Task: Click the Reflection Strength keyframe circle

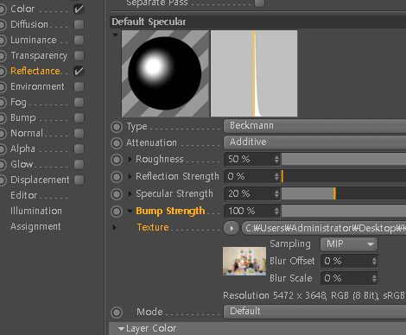Action: 117,177
